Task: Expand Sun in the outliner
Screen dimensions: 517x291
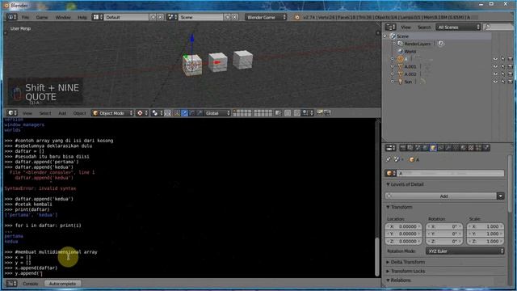Action: tap(393, 82)
